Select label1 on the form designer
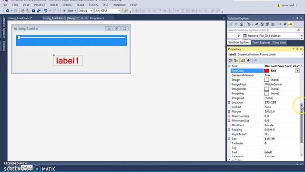The height and width of the screenshot is (172, 305). coord(68,61)
